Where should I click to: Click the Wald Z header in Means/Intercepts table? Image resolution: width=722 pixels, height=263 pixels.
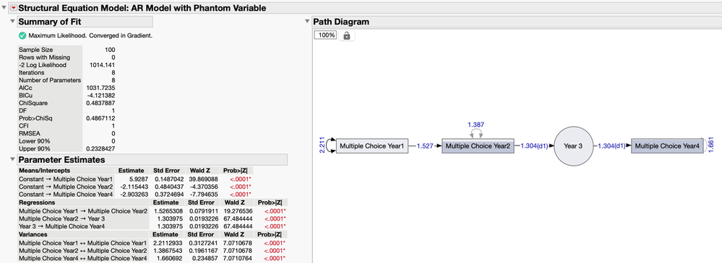pyautogui.click(x=199, y=170)
